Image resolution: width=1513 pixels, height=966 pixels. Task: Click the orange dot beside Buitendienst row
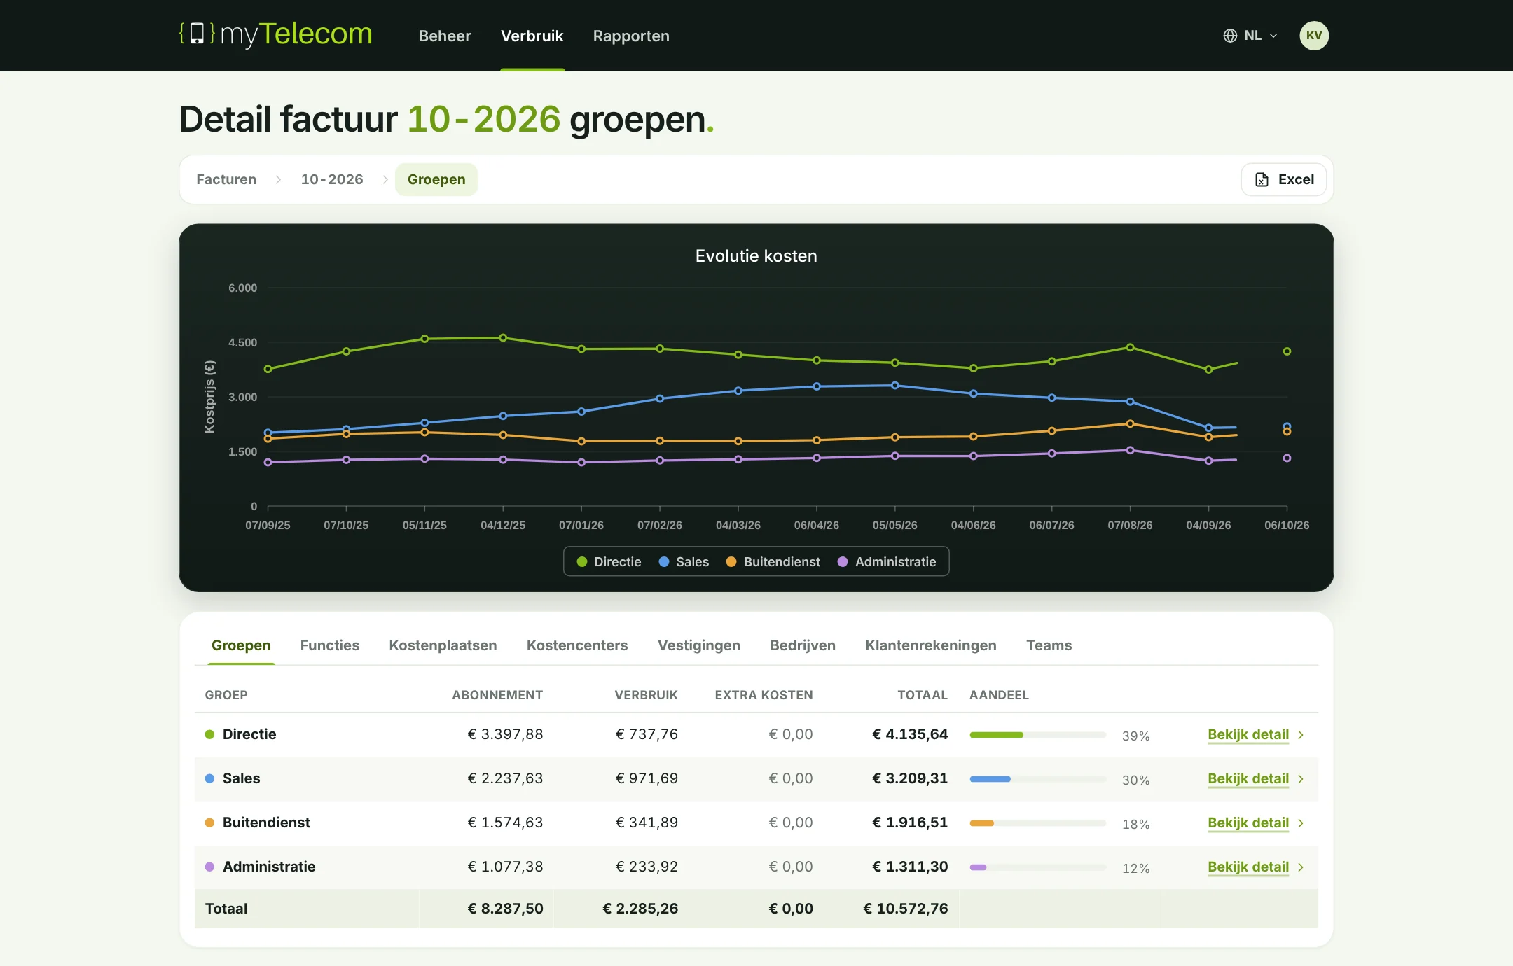[209, 822]
